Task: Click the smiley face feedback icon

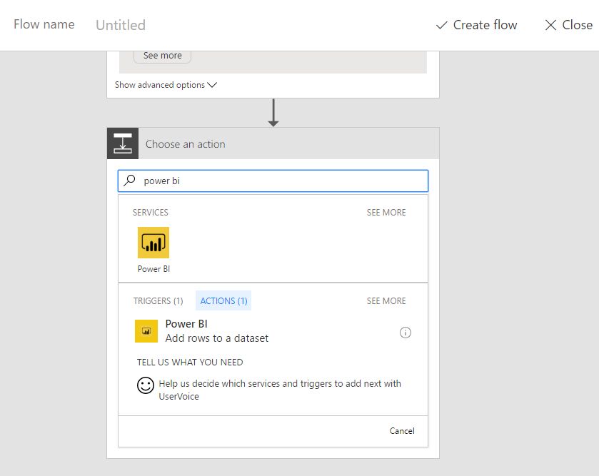Action: [146, 385]
